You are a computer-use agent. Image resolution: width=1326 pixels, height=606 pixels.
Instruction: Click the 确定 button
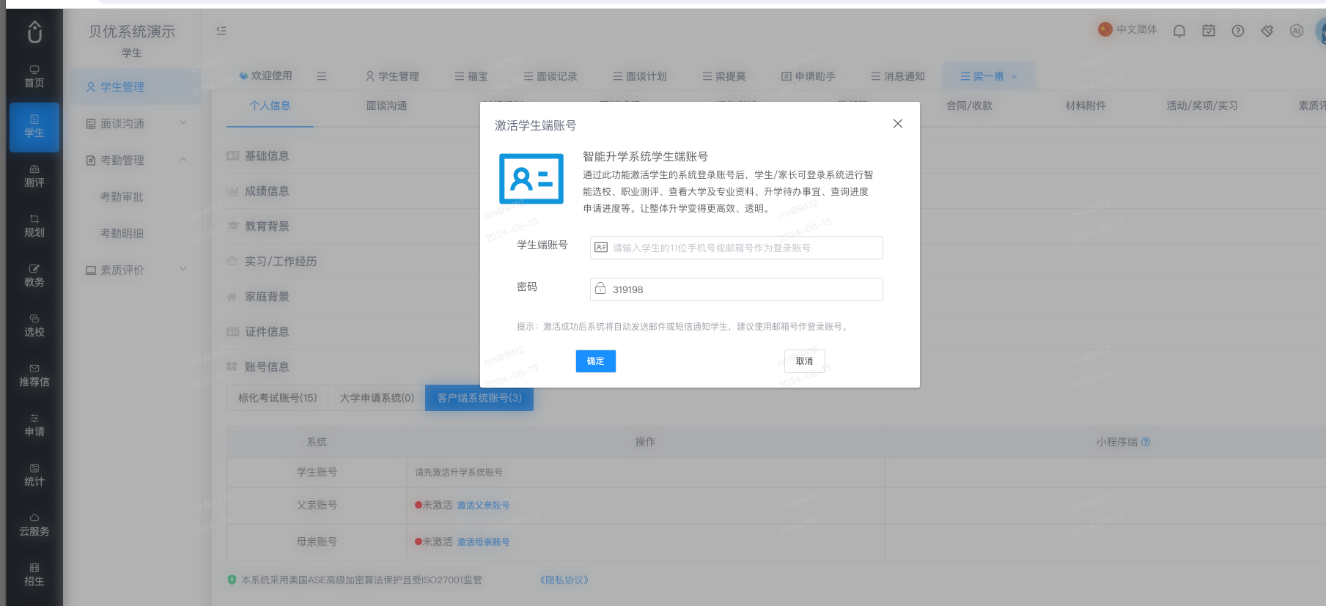pyautogui.click(x=596, y=361)
